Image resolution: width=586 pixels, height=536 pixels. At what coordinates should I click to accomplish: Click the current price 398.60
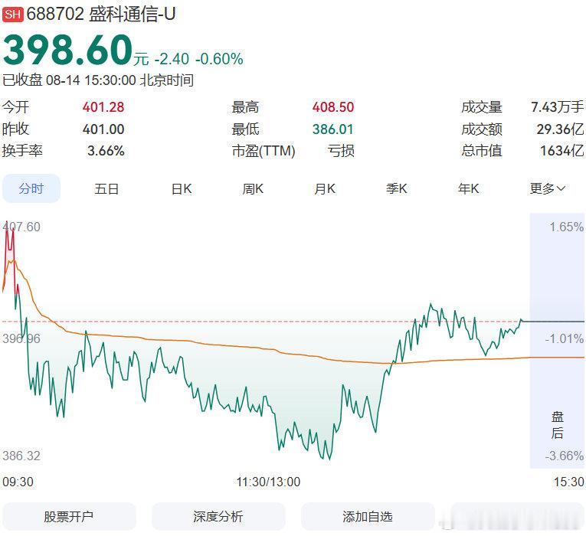[x=68, y=50]
